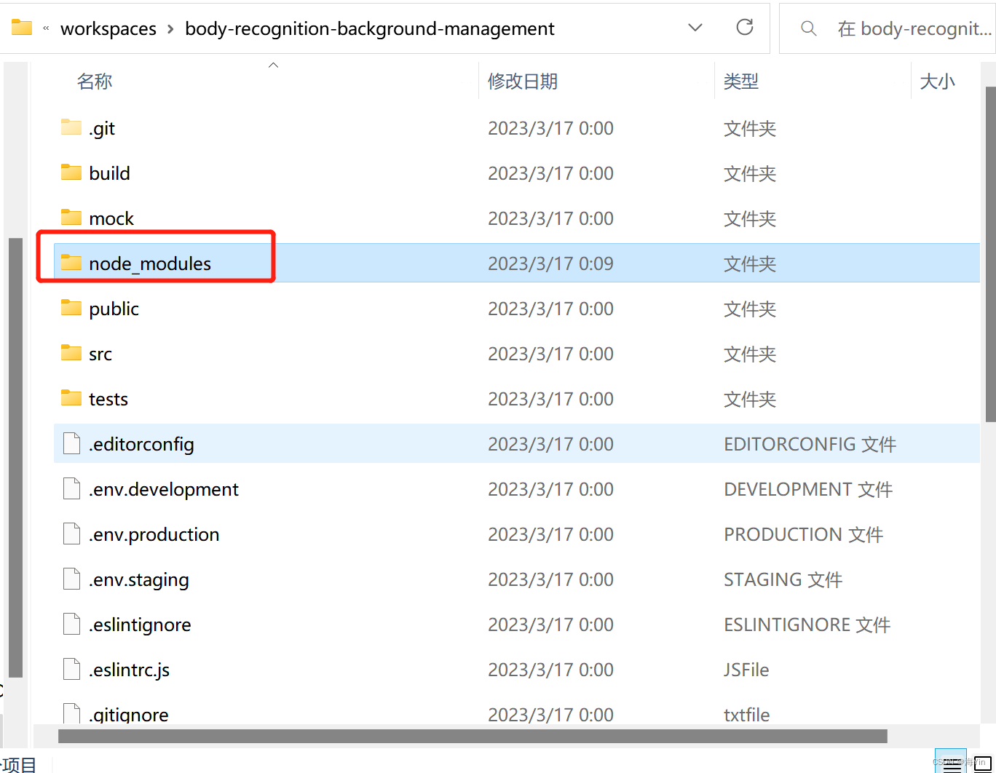Sort by the 类型 column header
This screenshot has height=773, width=996.
741,81
